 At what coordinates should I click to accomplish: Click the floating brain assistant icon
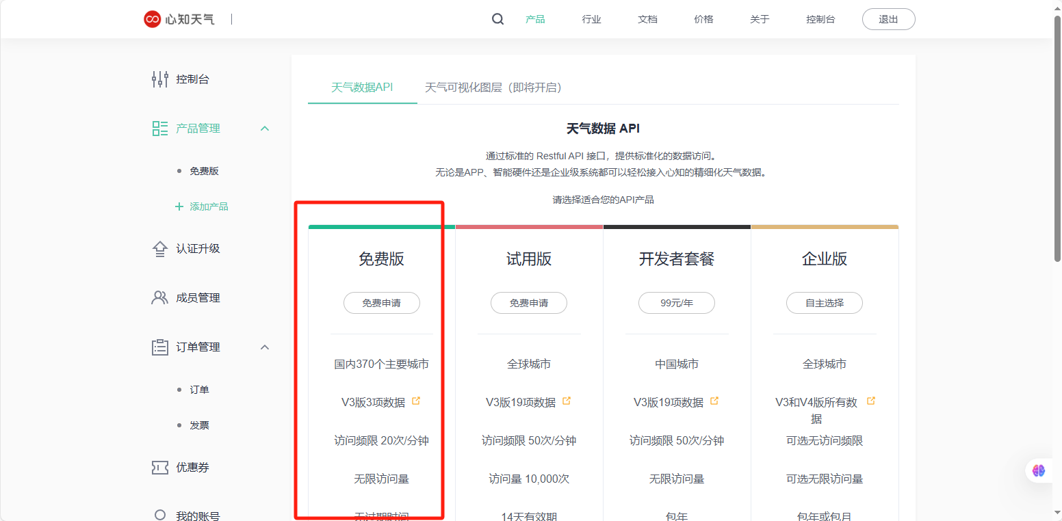click(x=1039, y=470)
